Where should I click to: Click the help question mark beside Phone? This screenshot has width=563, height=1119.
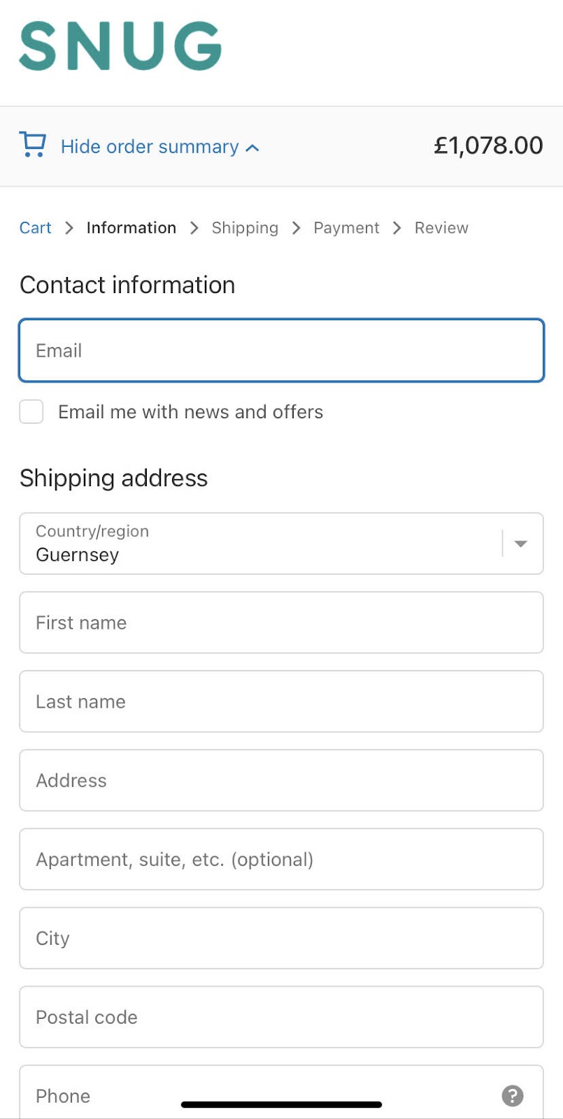click(513, 1096)
